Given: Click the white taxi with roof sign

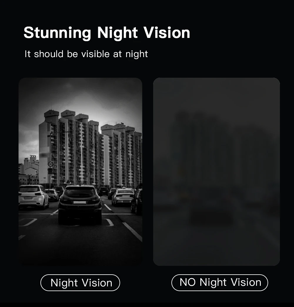Looking at the screenshot, I should [123, 197].
